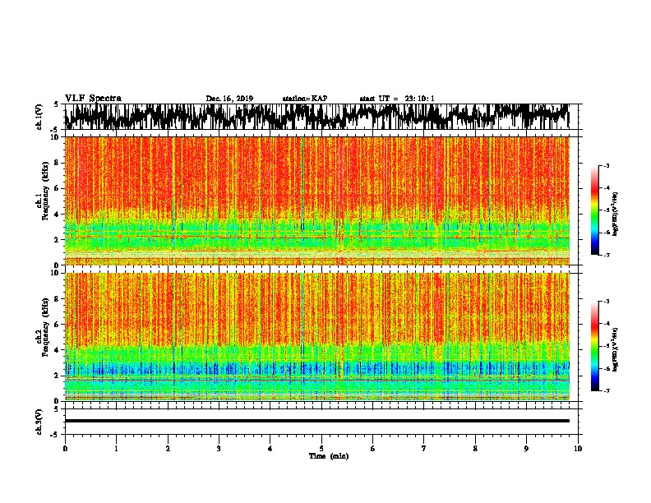
Task: Click the ch.1 "Frequency (kHz)" axis label
Action: click(x=45, y=191)
